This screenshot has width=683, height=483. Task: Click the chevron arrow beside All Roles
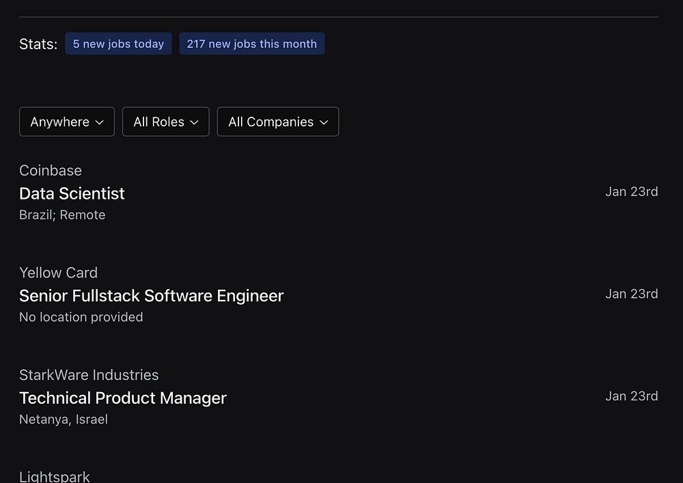pyautogui.click(x=195, y=122)
